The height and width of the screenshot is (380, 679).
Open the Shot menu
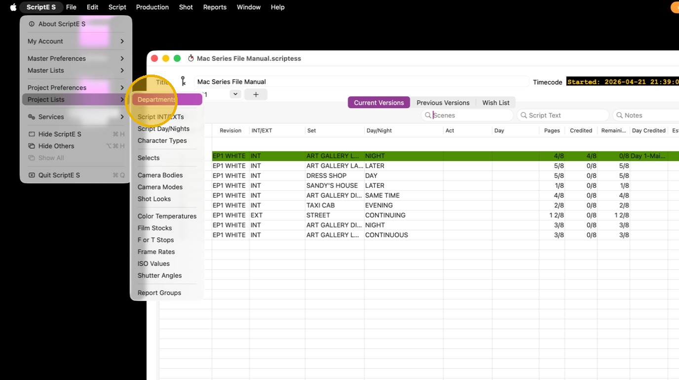(x=186, y=7)
